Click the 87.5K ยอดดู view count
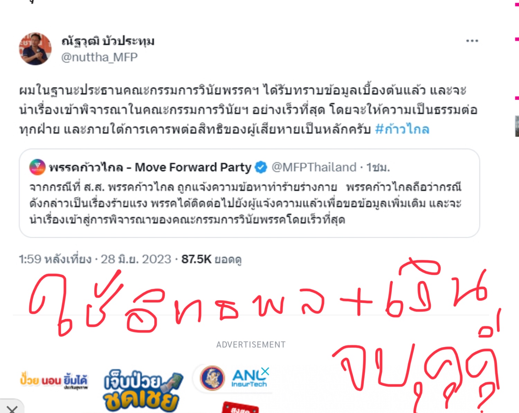Viewport: 519px width, 413px height. 211,259
